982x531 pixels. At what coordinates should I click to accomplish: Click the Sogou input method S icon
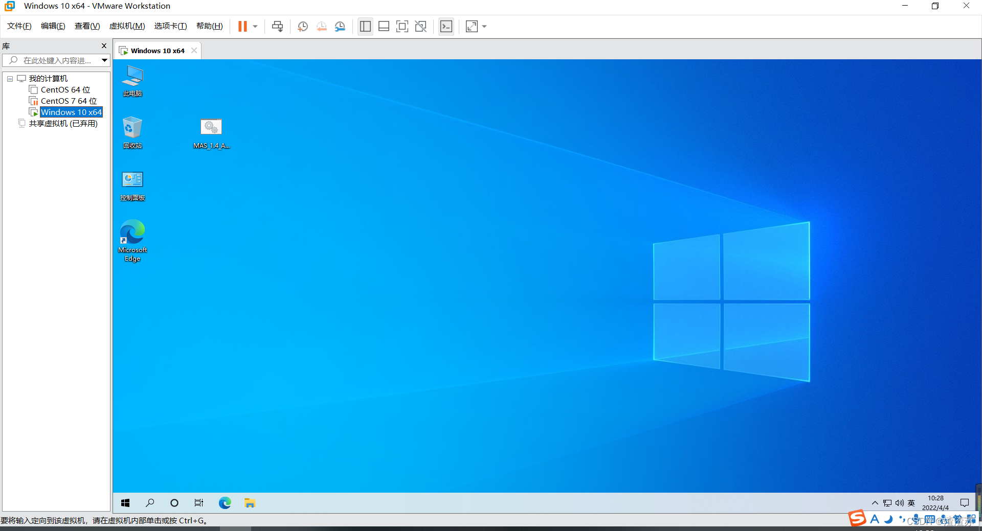click(858, 519)
